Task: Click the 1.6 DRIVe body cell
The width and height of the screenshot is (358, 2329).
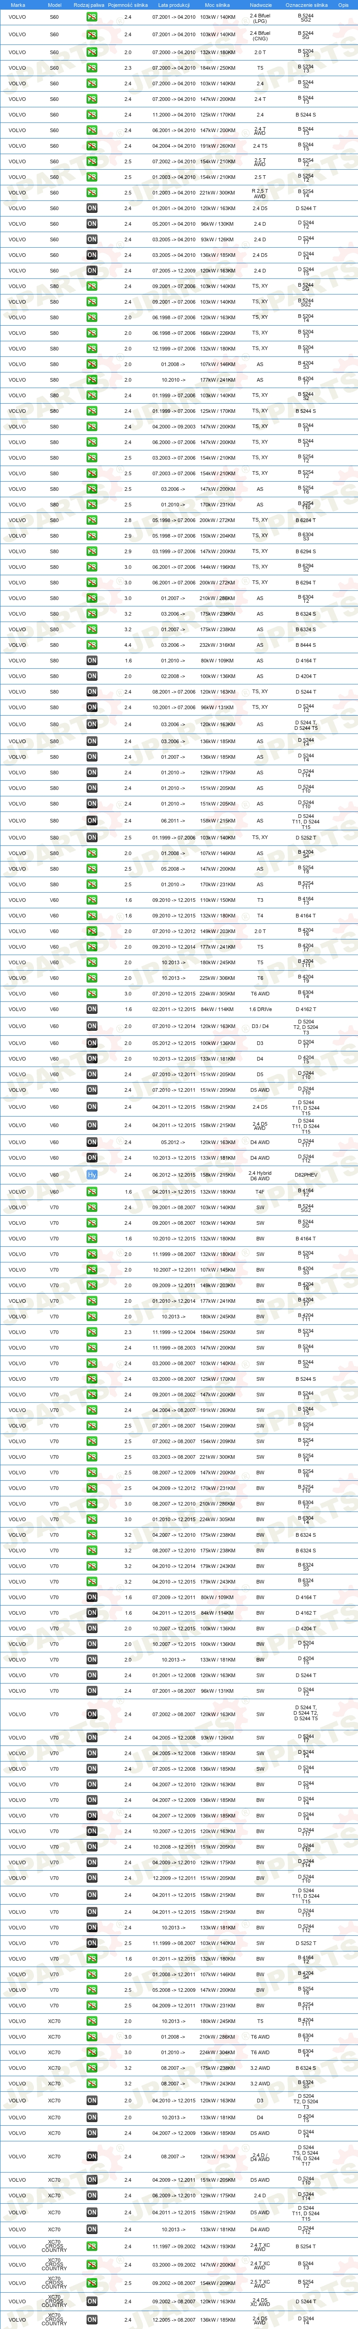Action: pos(260,1010)
